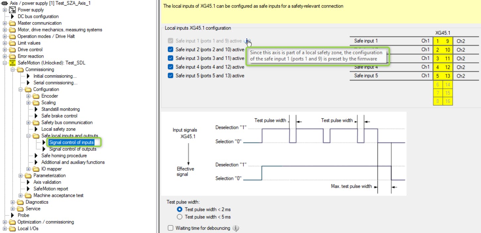Expand the Encoder node
This screenshot has width=481, height=233.
pos(29,96)
